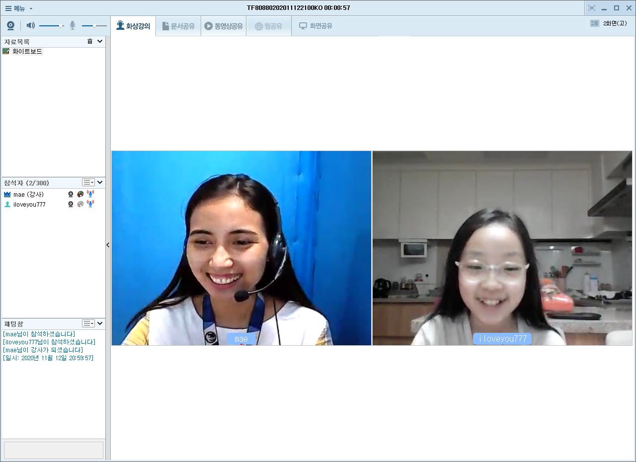
Task: Switch to the 문서공유 tab
Action: tap(178, 26)
